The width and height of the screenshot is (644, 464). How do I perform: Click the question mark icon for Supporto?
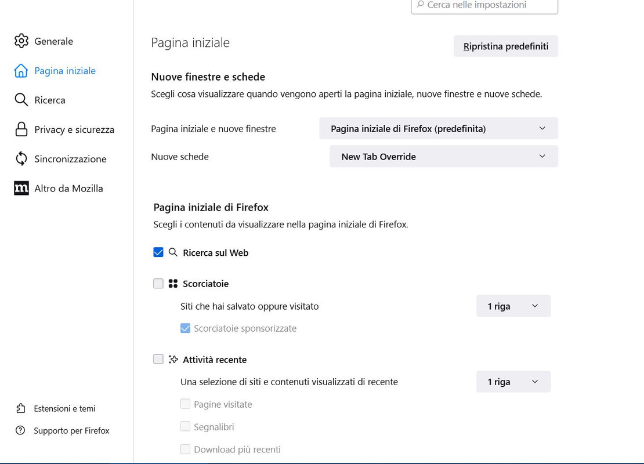(20, 430)
